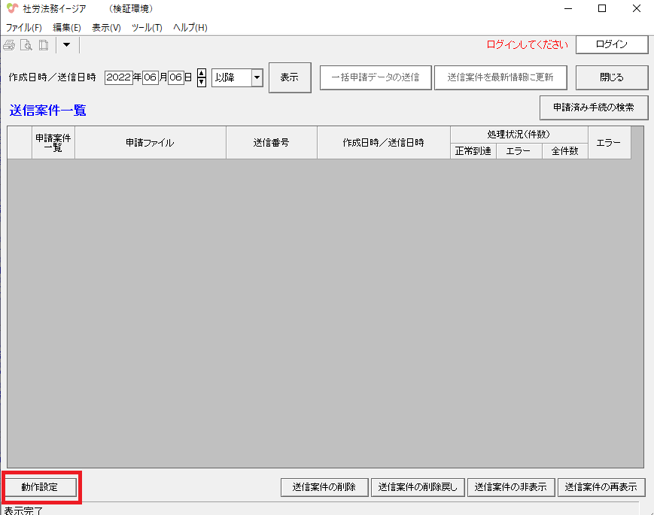Click the print preview icon
The image size is (654, 515).
click(26, 45)
